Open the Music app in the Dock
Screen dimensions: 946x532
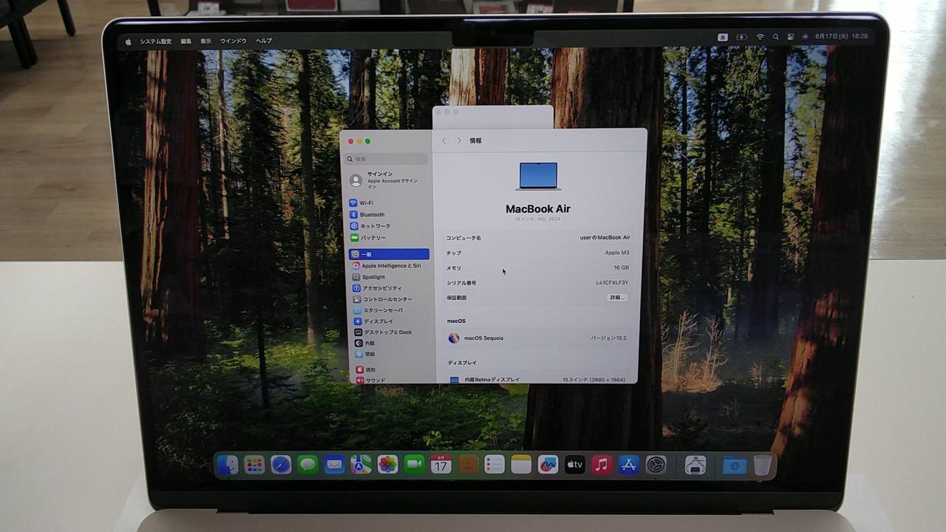[602, 465]
